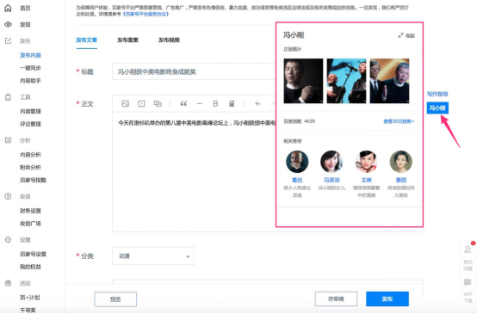This screenshot has width=477, height=314.
Task: Click the gift icon beside 活动 section
Action: (9, 283)
